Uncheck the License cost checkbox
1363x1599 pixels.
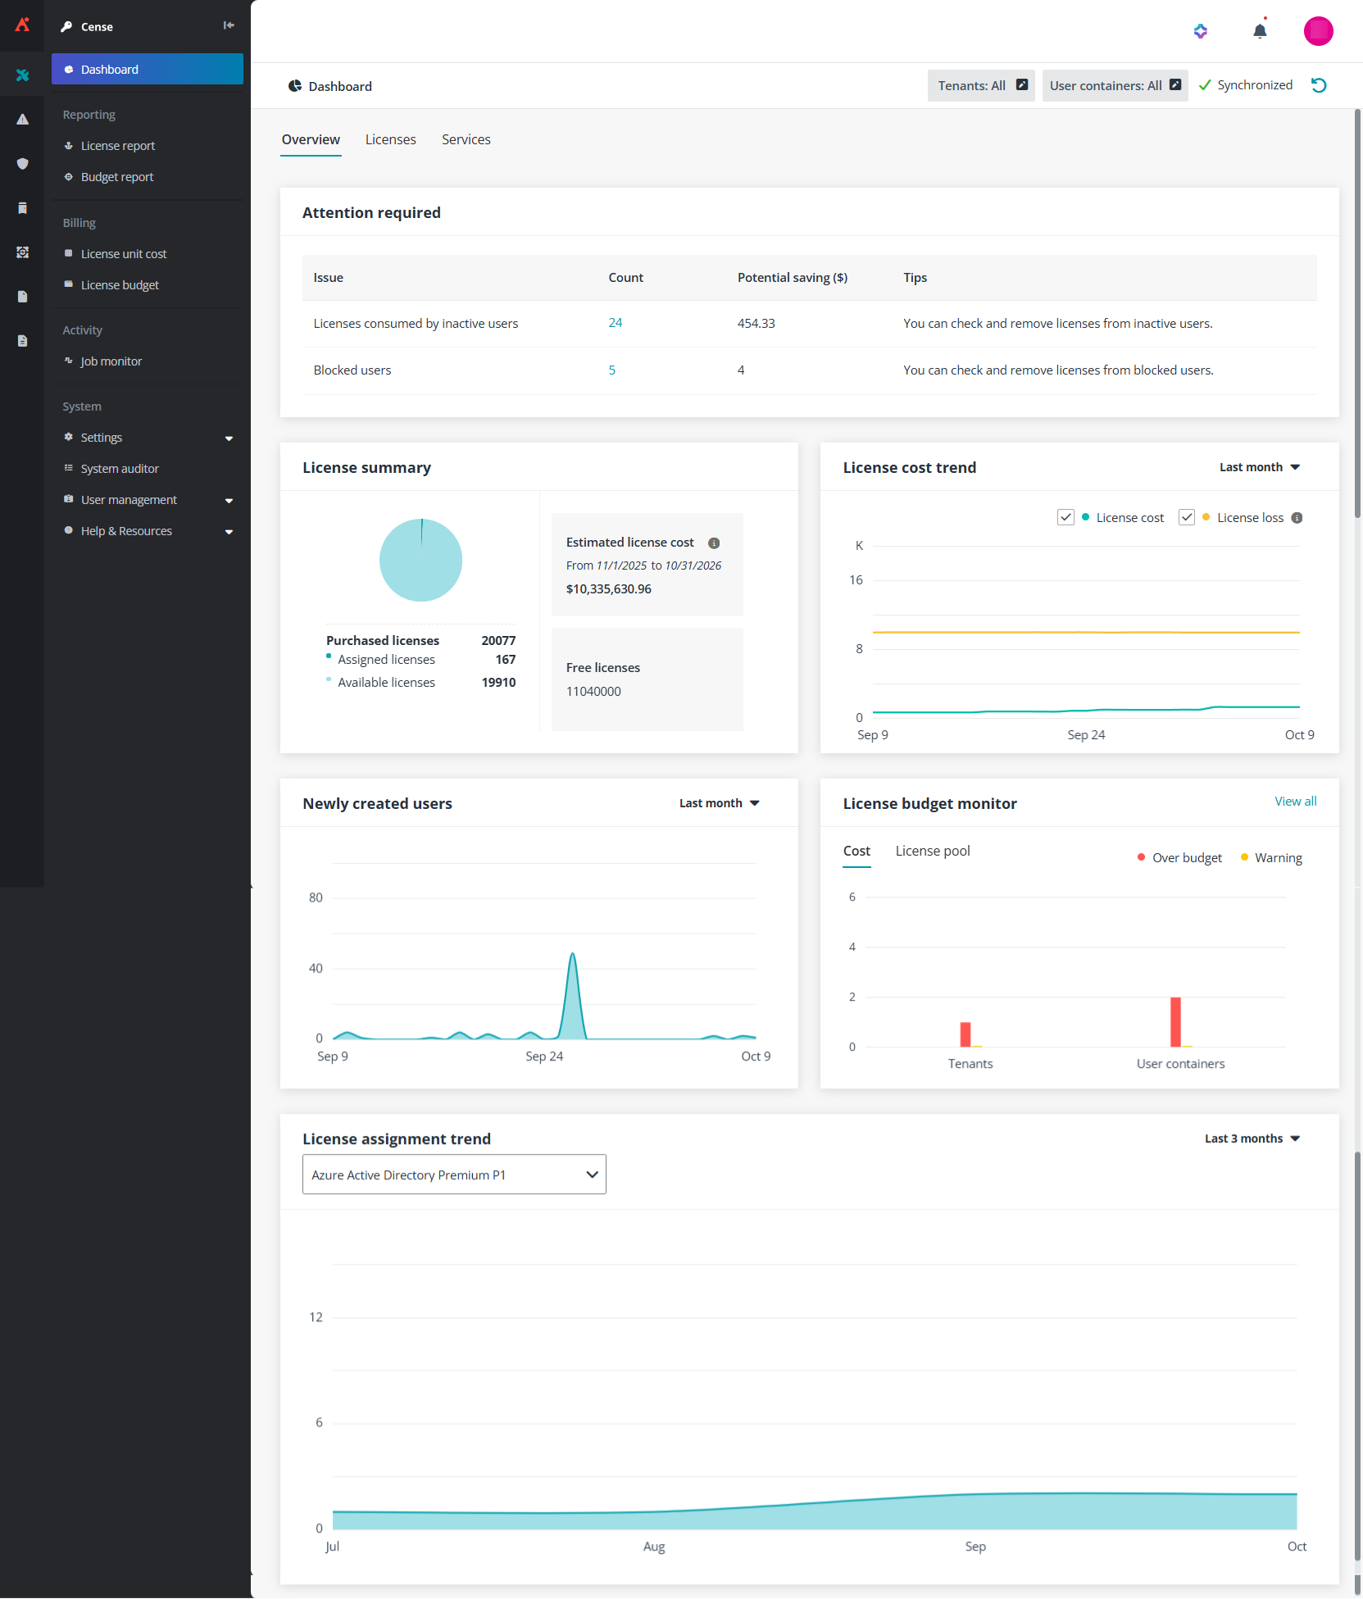pos(1065,517)
